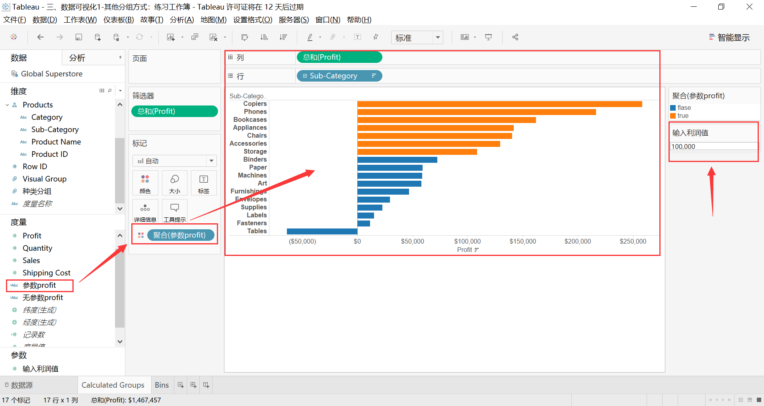Click the show mark labels T icon
Viewport: 764px width, 406px height.
point(358,37)
